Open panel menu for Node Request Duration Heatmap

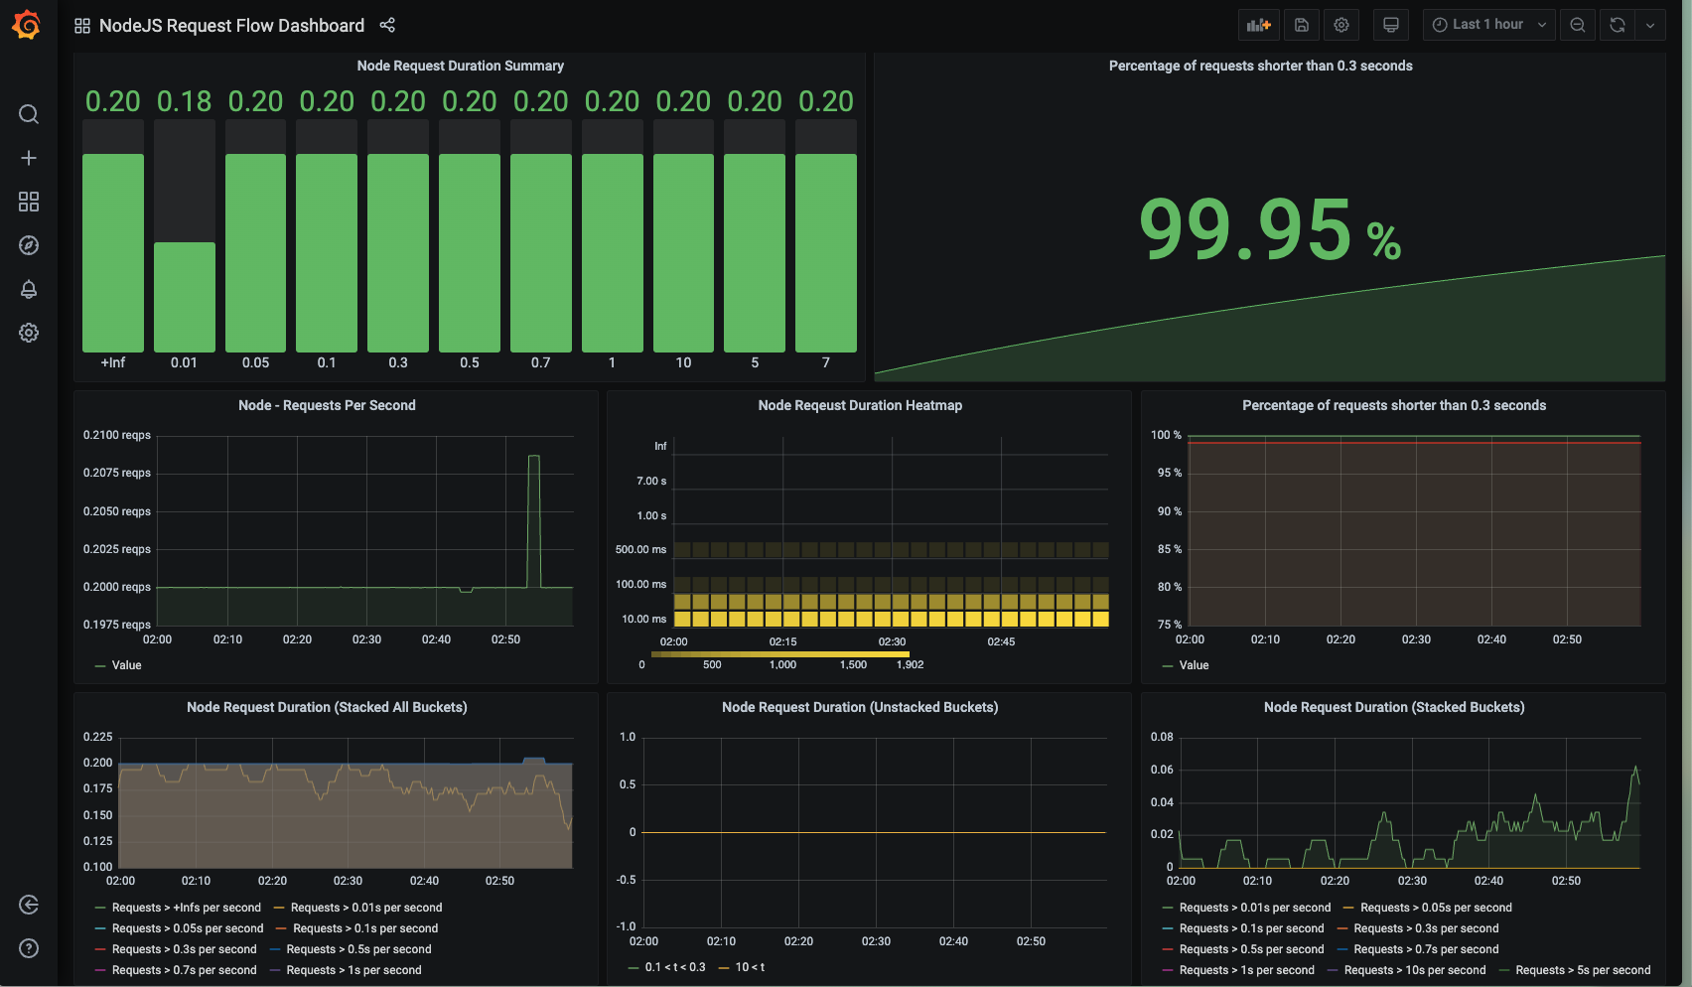point(860,405)
